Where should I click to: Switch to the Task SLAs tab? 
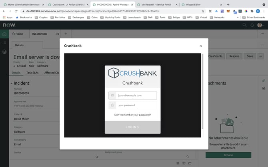(x=32, y=73)
